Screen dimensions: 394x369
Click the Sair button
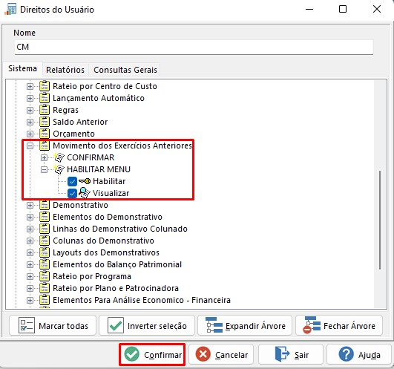coord(291,354)
